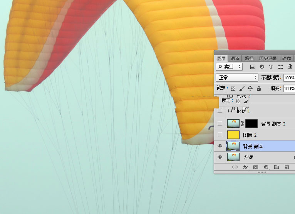295x214 pixels.
Task: Hide the 背景 layer eye icon
Action: point(220,157)
